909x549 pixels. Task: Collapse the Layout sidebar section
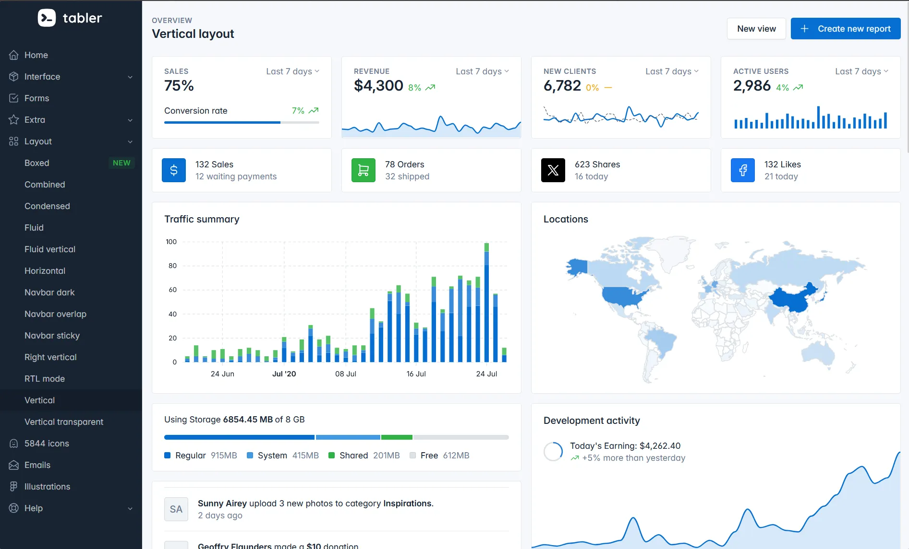[x=130, y=141]
